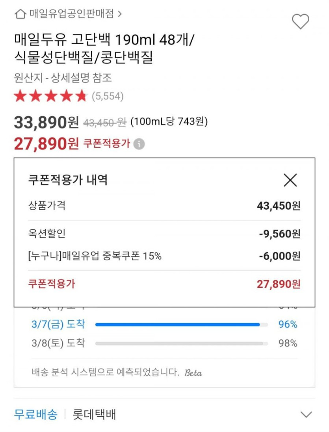This screenshot has width=329, height=432.
Task: Close the 쿠폰적용가 내역 popup
Action: 290,180
